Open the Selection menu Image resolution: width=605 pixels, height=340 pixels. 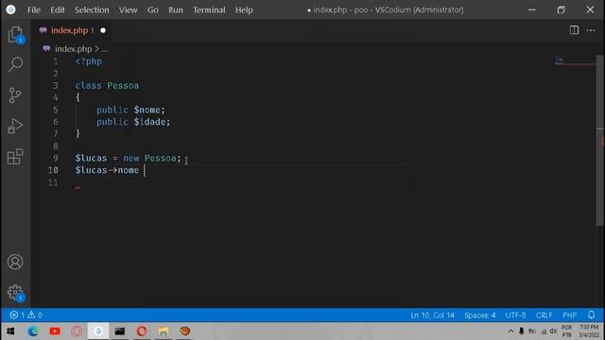coord(92,10)
